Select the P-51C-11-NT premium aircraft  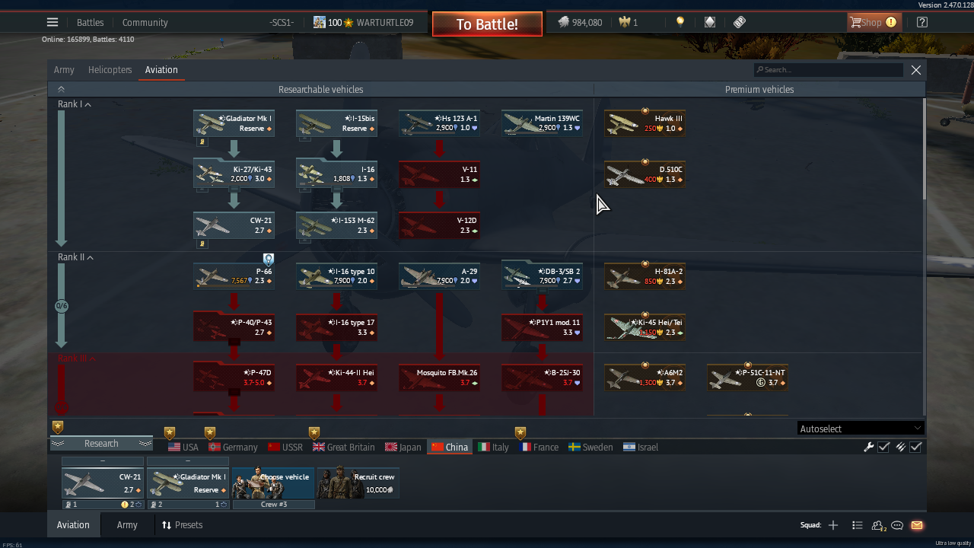(747, 378)
